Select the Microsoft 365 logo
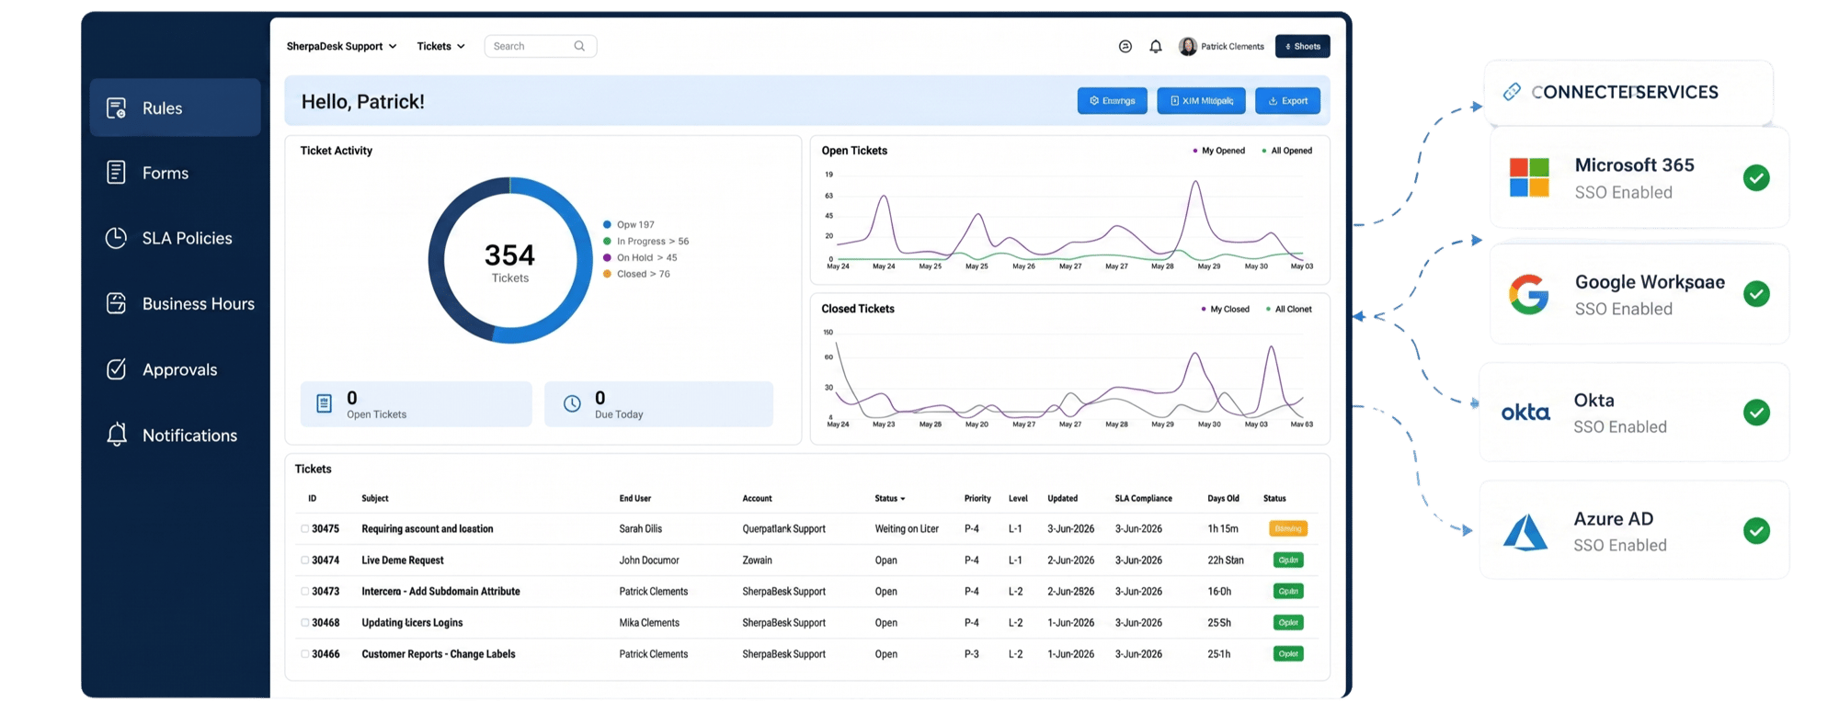Viewport: 1839px width, 713px height. [x=1529, y=177]
